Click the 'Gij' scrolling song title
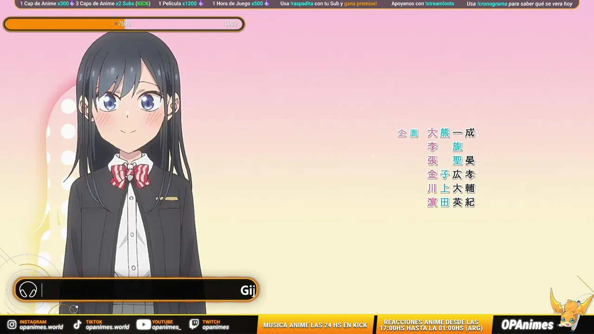Image resolution: width=594 pixels, height=334 pixels. pos(248,290)
